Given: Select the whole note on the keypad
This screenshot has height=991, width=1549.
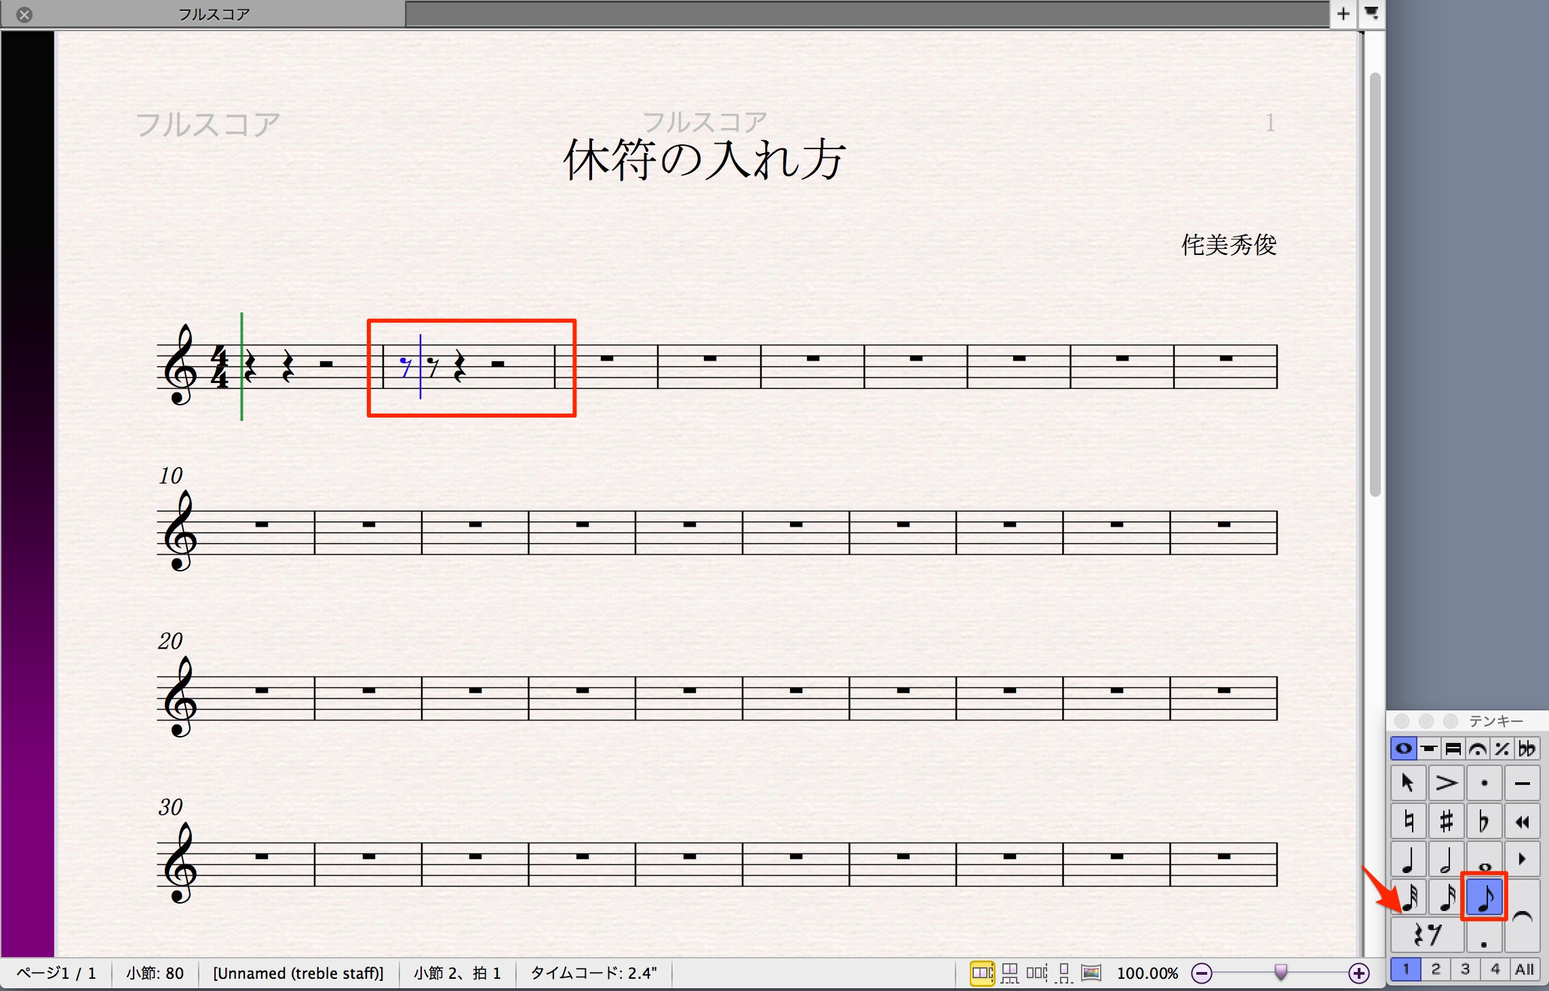Looking at the screenshot, I should (1484, 859).
